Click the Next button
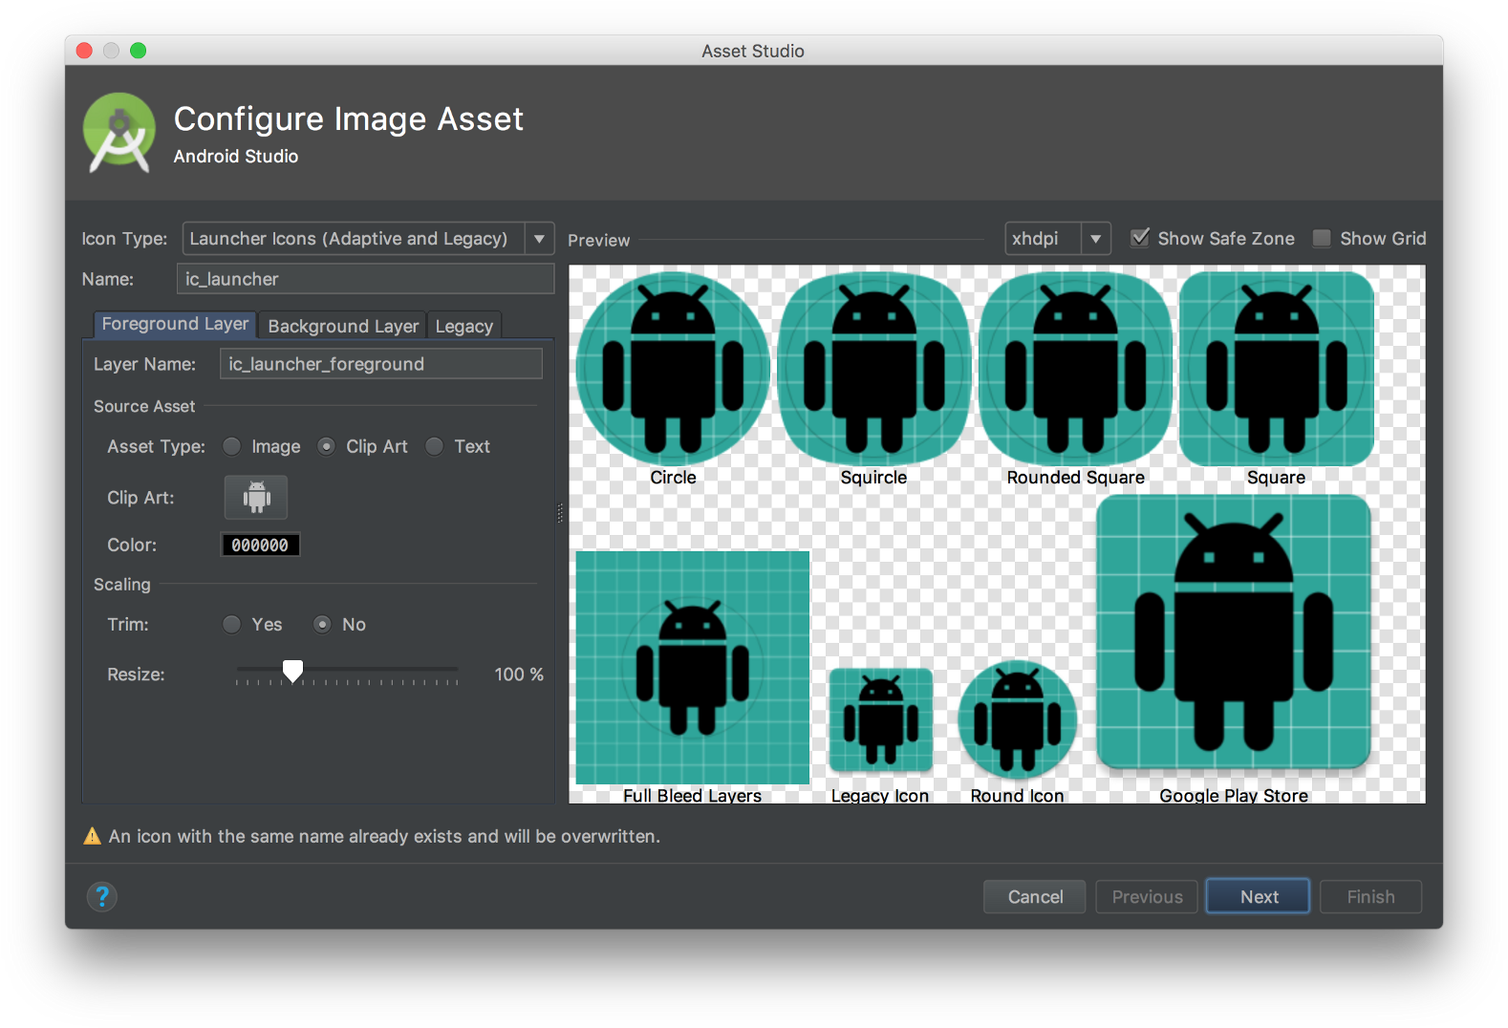 point(1259,897)
